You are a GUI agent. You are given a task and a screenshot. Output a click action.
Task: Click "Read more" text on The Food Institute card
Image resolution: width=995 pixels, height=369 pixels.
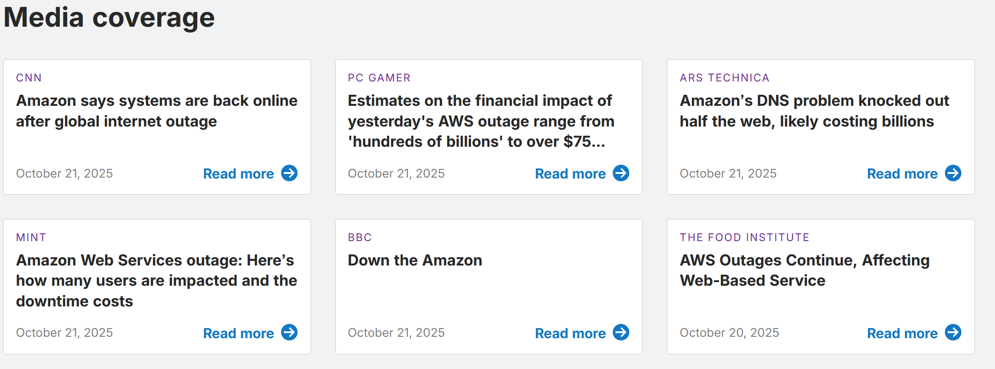point(902,333)
